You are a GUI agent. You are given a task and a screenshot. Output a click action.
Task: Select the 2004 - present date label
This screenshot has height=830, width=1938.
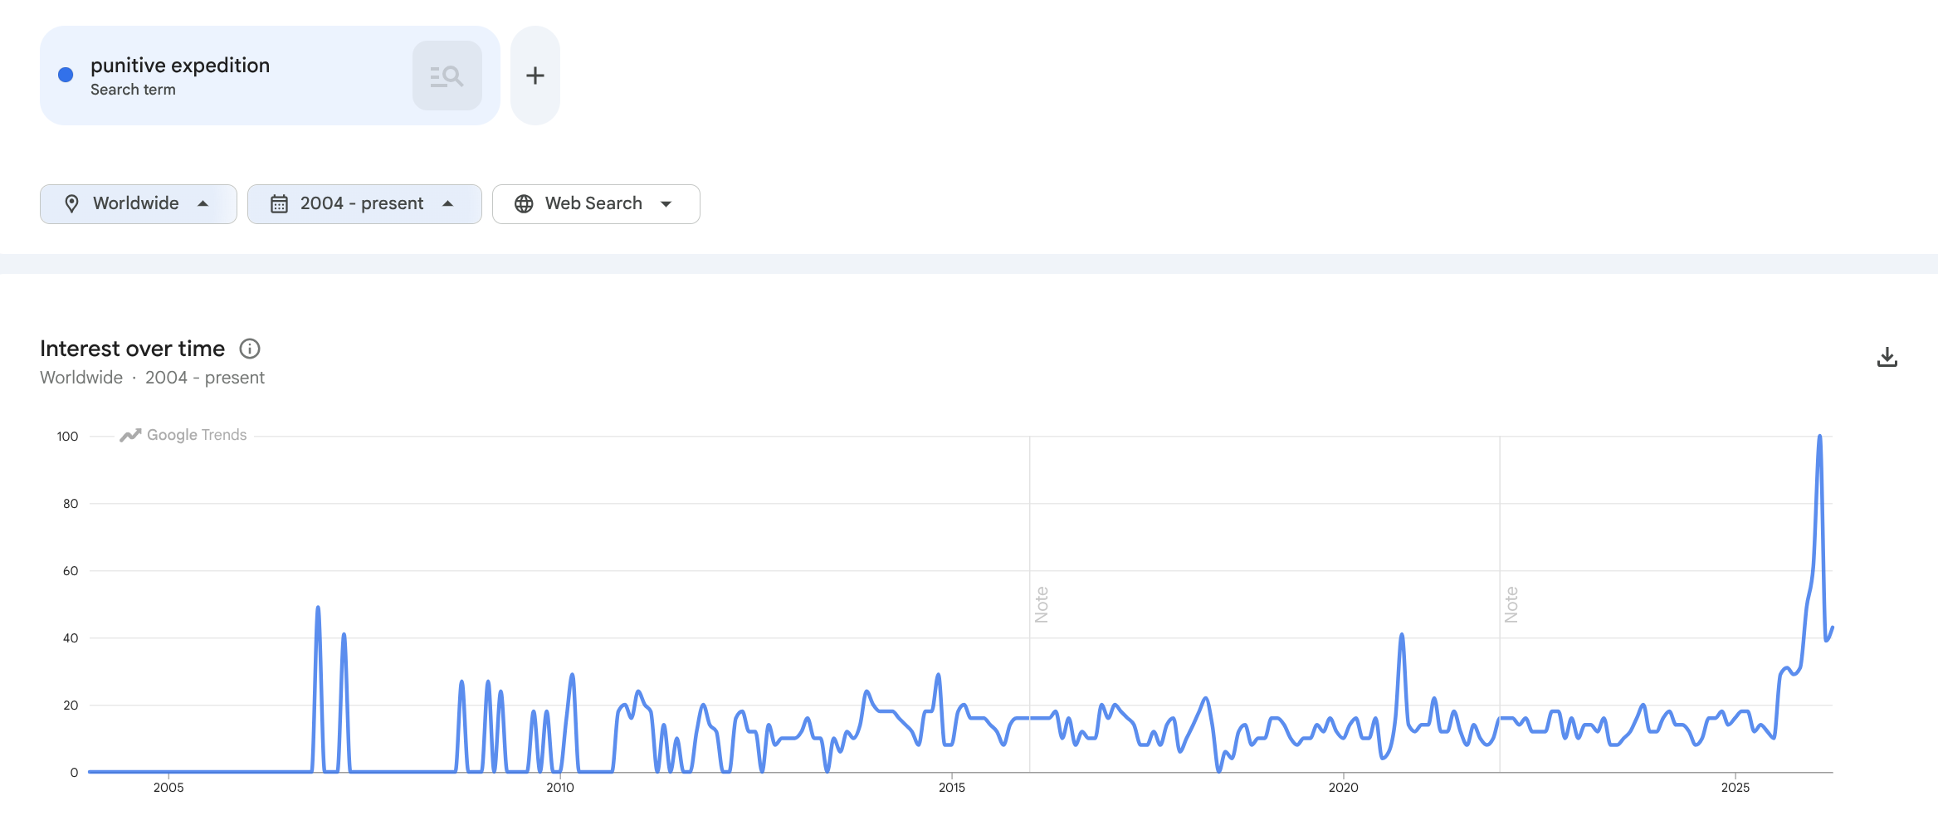click(x=362, y=204)
